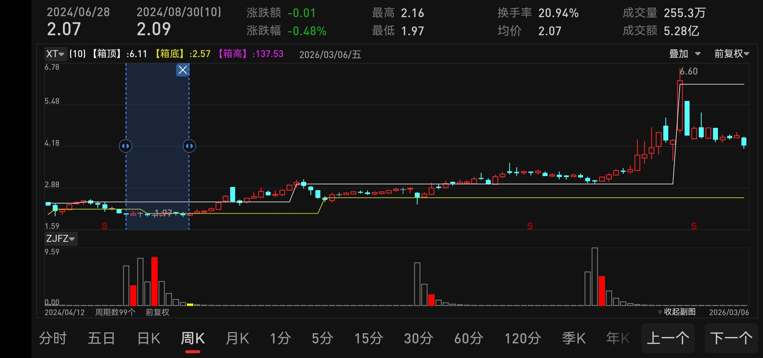Viewport: 763px width, 358px height.
Task: Select the 60分 period tab
Action: 469,338
